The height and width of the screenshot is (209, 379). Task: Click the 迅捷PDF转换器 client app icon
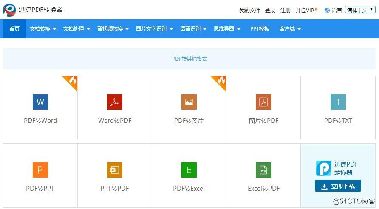tap(324, 168)
